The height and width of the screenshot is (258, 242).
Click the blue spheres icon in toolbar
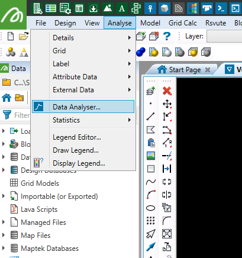click(141, 52)
